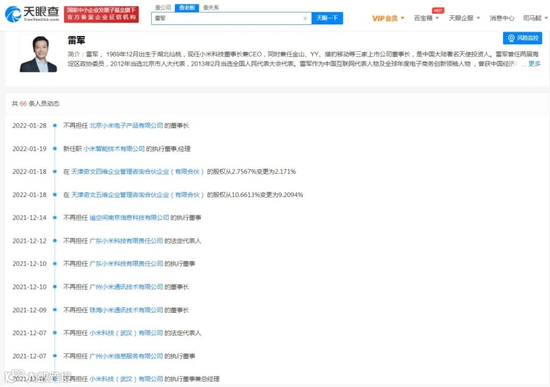This screenshot has height=387, width=550.
Task: Open 广东小米科技 link dated 2021-12-12
Action: [x=126, y=241]
